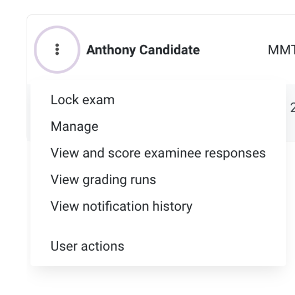Click the partially visible number cell
The height and width of the screenshot is (295, 295).
click(x=293, y=107)
